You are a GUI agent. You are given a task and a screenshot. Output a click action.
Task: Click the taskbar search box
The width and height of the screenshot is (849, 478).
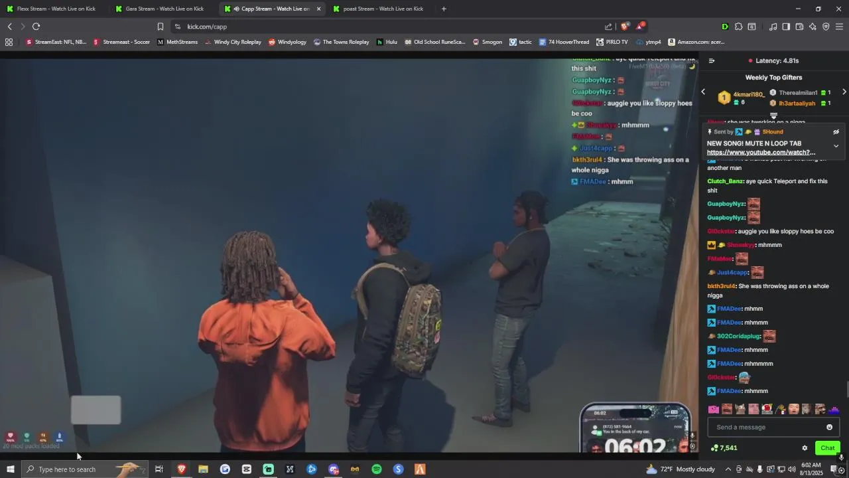tap(84, 469)
